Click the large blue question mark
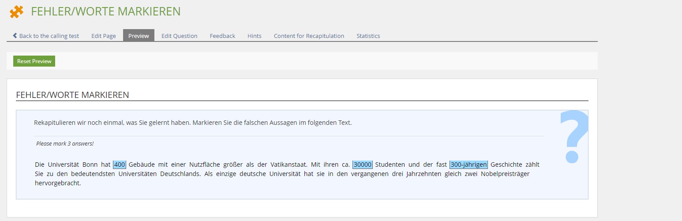682x221 pixels. pyautogui.click(x=573, y=137)
